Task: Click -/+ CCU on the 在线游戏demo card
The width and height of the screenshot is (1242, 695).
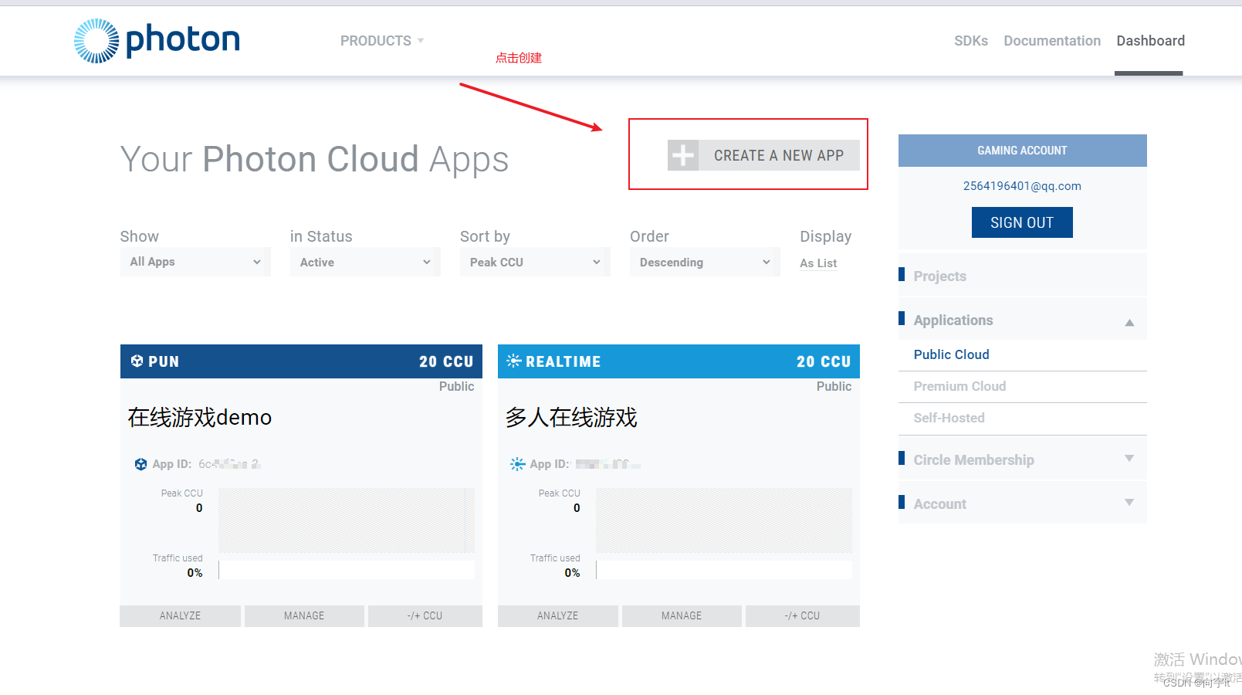Action: pos(425,616)
